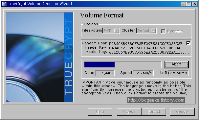Click the Volume Format heading

click(x=102, y=15)
